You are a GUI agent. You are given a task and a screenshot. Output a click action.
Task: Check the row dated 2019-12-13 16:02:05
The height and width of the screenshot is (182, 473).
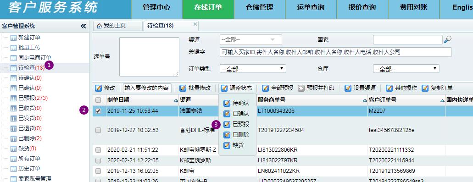point(98,171)
